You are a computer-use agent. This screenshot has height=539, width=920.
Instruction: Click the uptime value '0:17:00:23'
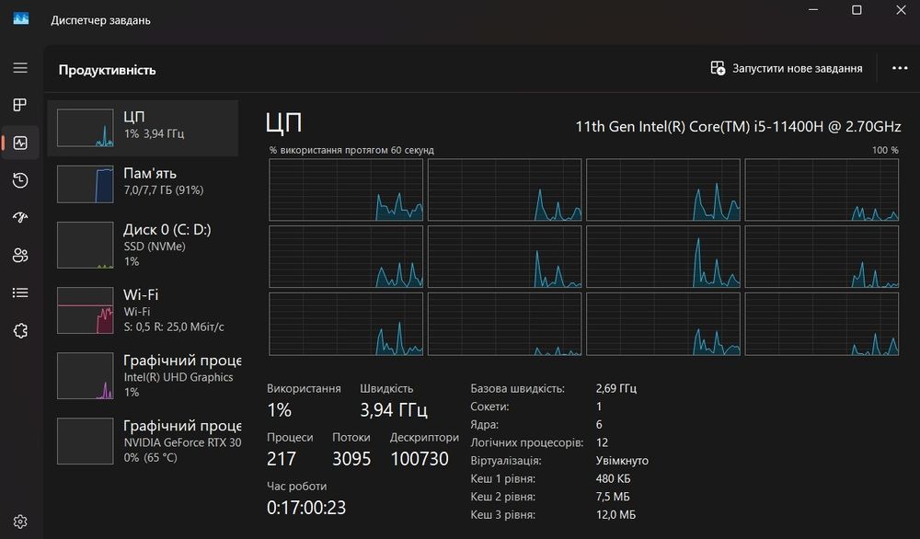(306, 508)
